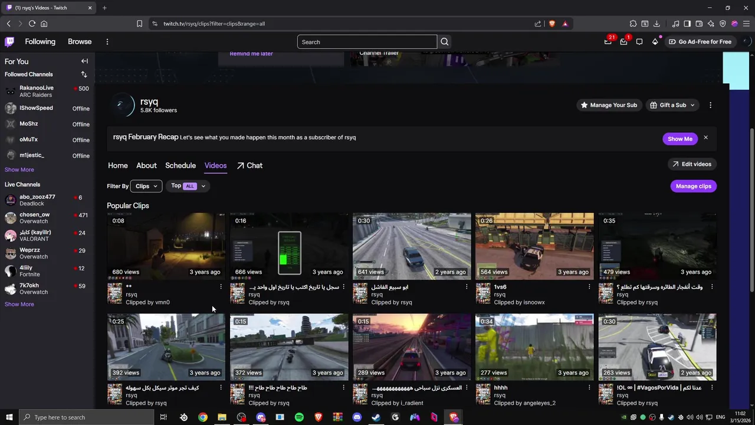
Task: Open Google Chrome from the taskbar
Action: coord(203,417)
